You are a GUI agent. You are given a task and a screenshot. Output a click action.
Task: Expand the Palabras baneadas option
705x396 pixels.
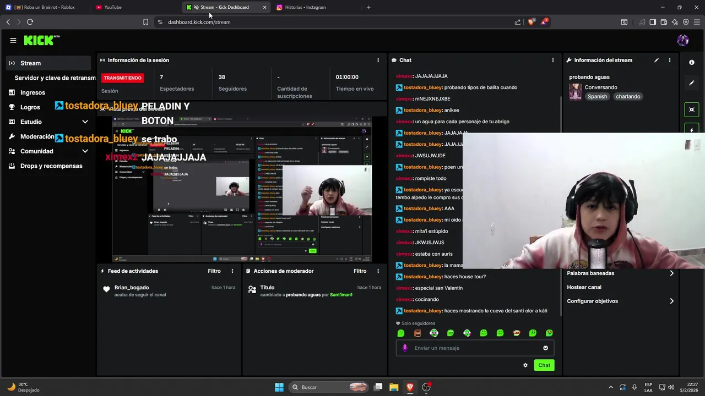620,273
